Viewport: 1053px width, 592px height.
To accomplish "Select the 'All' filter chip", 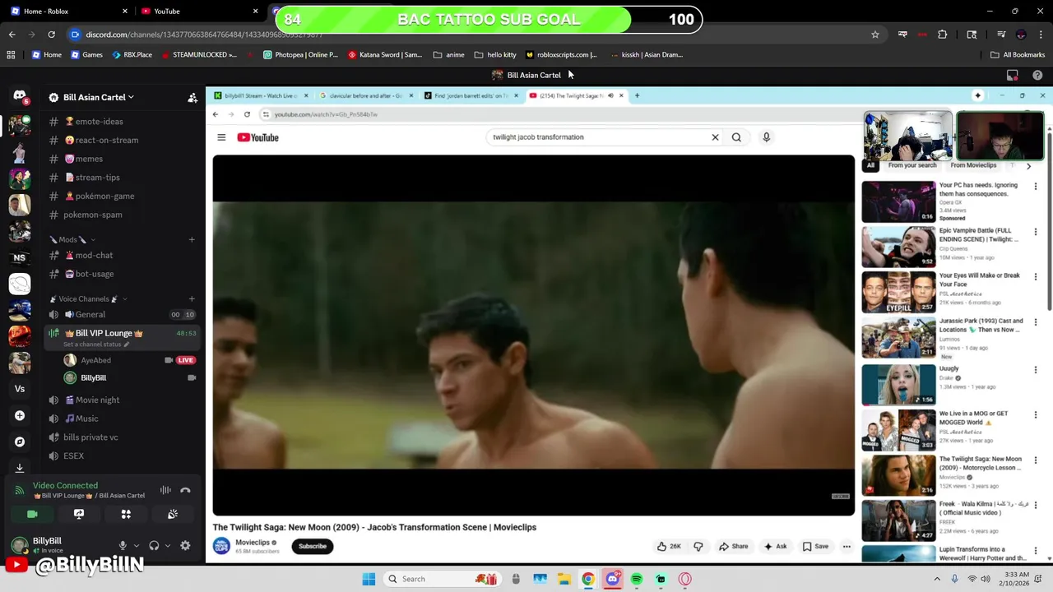I will [x=870, y=165].
